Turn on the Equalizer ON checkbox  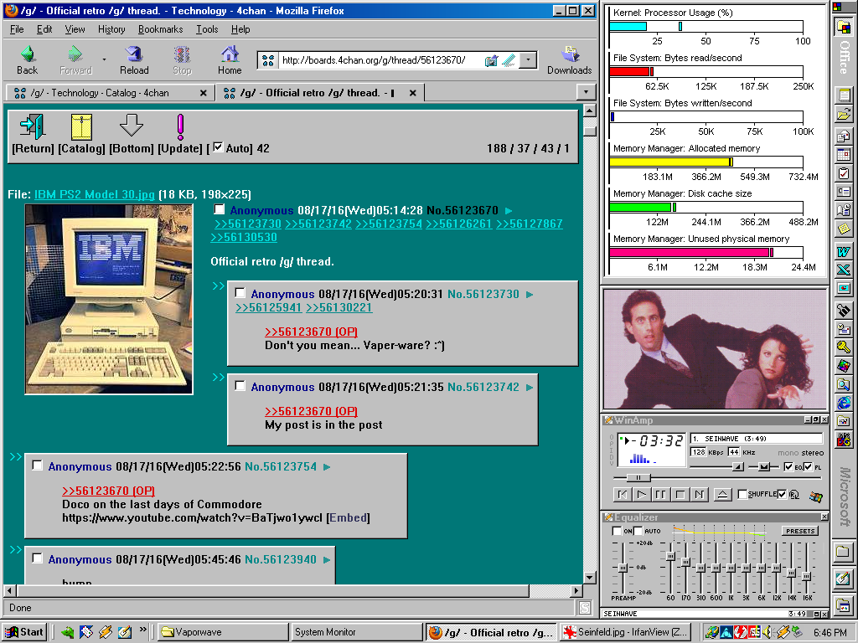[x=618, y=531]
